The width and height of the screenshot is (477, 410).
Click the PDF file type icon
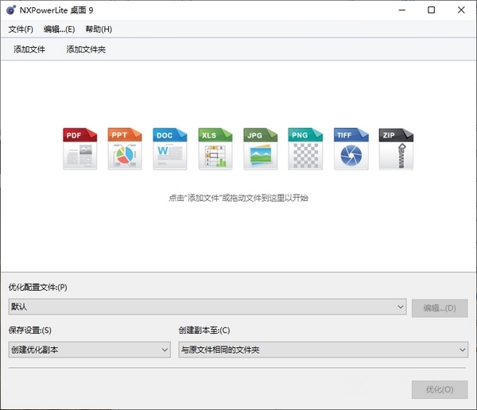click(x=80, y=149)
